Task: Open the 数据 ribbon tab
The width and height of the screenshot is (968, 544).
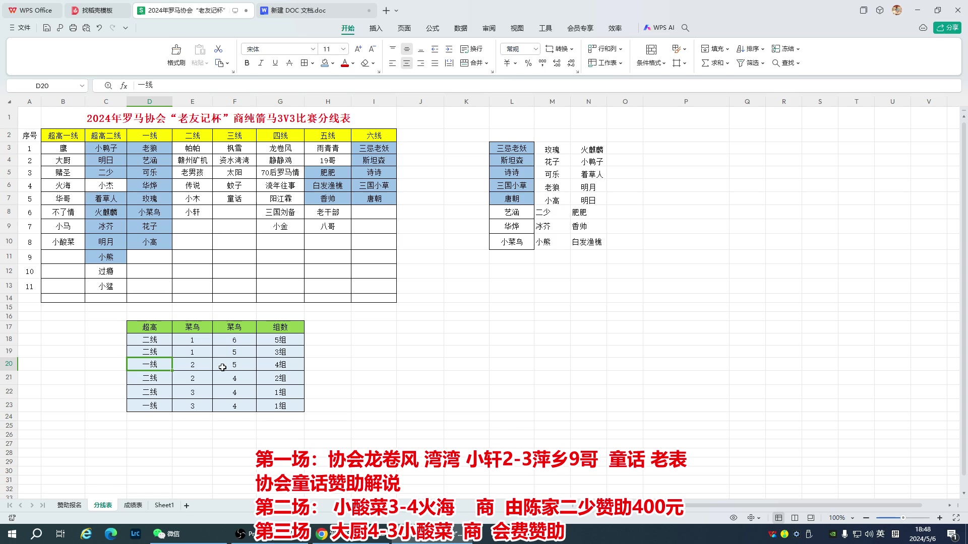Action: click(460, 28)
